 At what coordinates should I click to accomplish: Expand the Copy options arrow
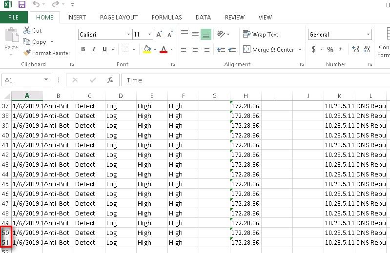point(52,42)
